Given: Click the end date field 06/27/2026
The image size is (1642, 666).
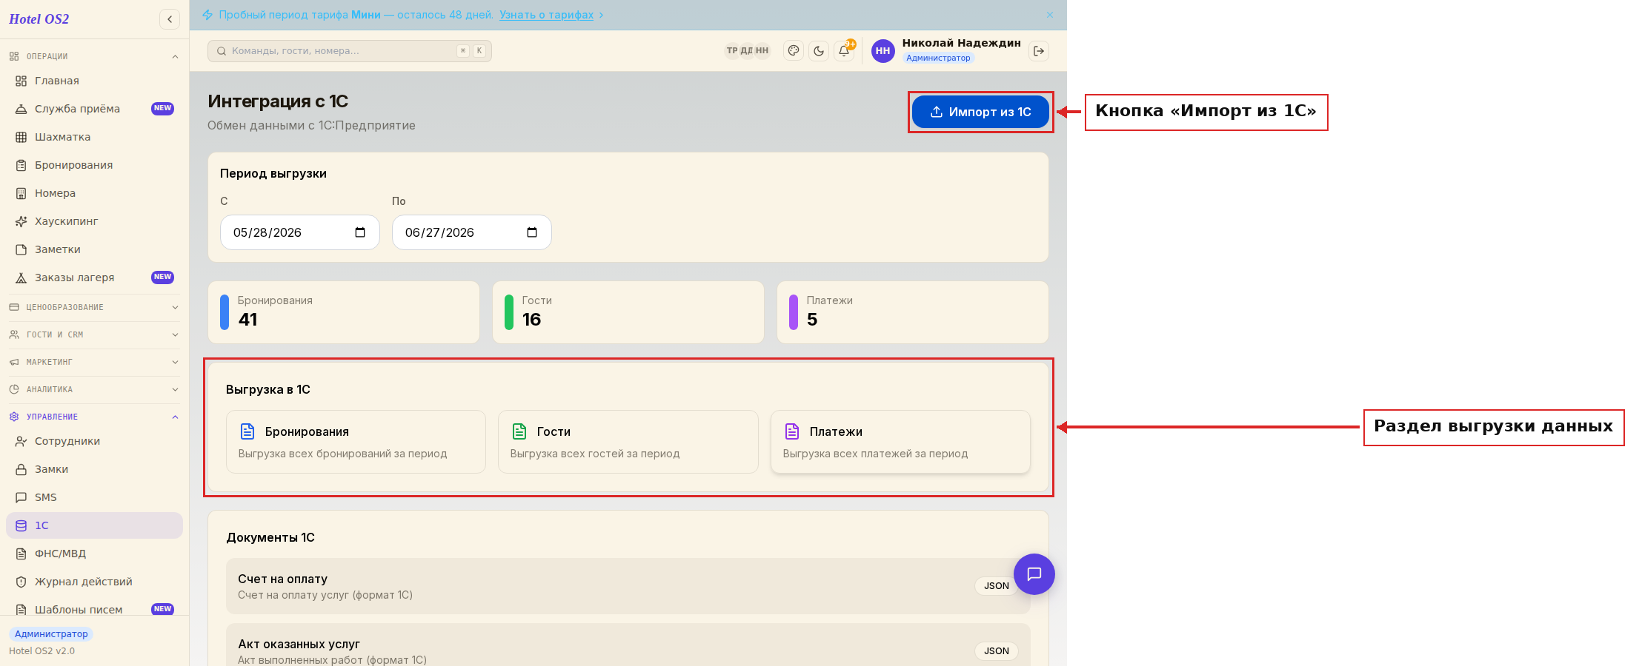Looking at the screenshot, I should pos(471,232).
